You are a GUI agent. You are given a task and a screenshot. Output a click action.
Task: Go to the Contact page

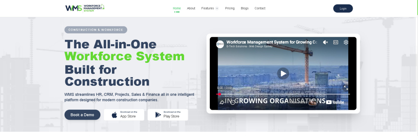click(x=260, y=8)
